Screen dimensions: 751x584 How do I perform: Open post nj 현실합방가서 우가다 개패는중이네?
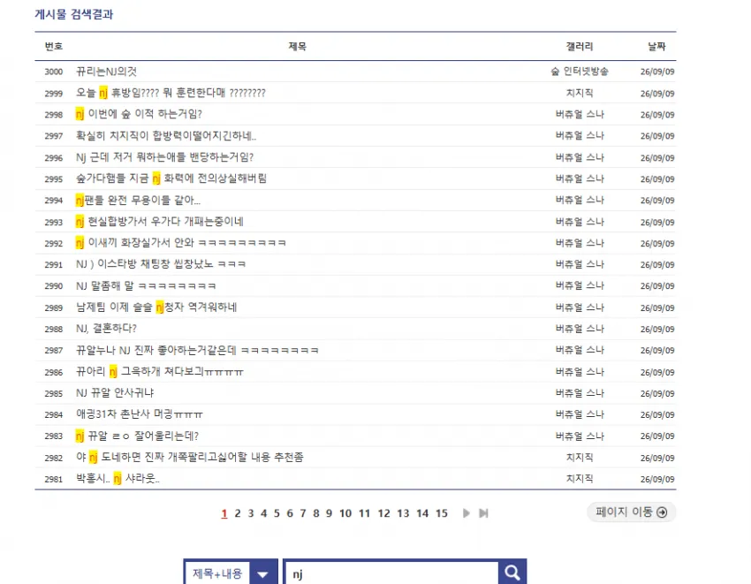[x=160, y=222]
